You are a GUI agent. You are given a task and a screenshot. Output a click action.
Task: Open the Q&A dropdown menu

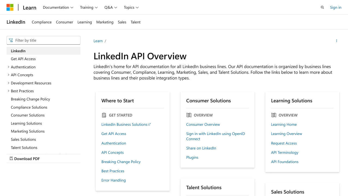coord(111,7)
